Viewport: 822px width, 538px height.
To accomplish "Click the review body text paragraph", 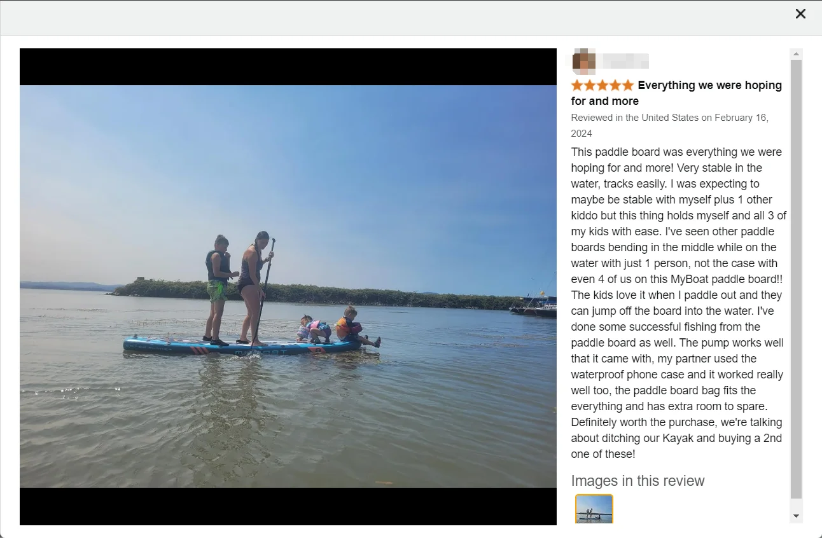I will point(678,303).
